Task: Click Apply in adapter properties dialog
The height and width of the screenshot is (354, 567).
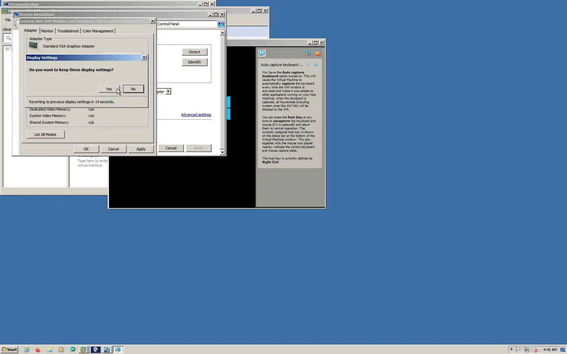Action: tap(141, 149)
